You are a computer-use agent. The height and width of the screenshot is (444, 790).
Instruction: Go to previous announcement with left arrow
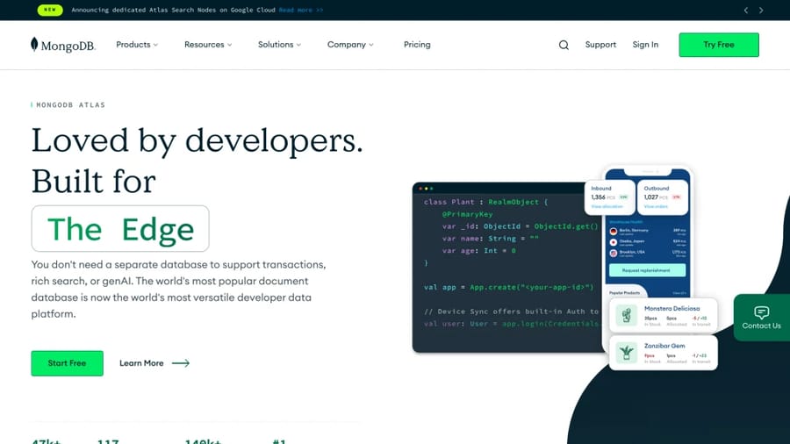(746, 10)
